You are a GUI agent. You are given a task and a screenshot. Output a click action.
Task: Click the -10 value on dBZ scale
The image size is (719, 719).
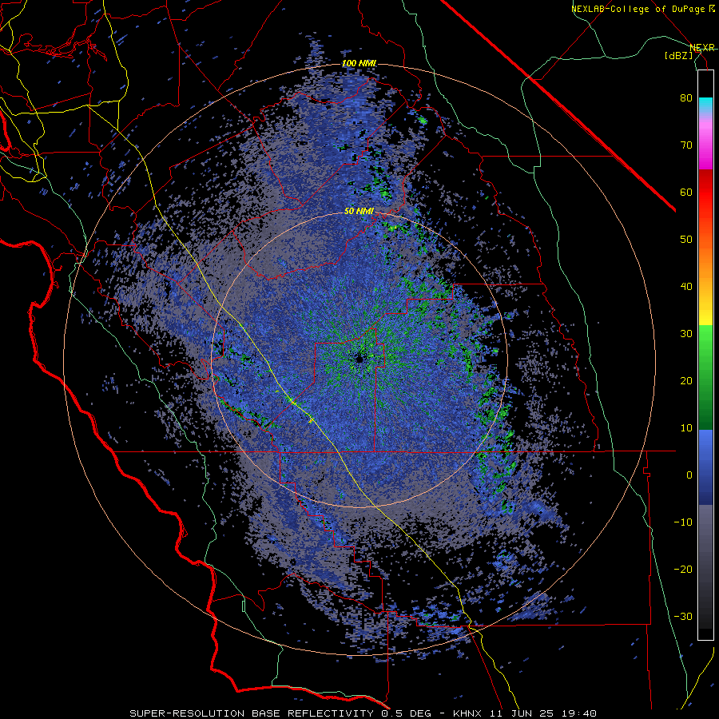click(x=683, y=522)
